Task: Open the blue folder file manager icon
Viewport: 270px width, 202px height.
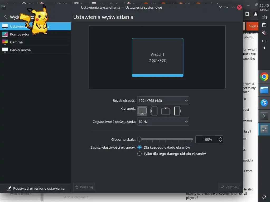Action: pyautogui.click(x=264, y=90)
